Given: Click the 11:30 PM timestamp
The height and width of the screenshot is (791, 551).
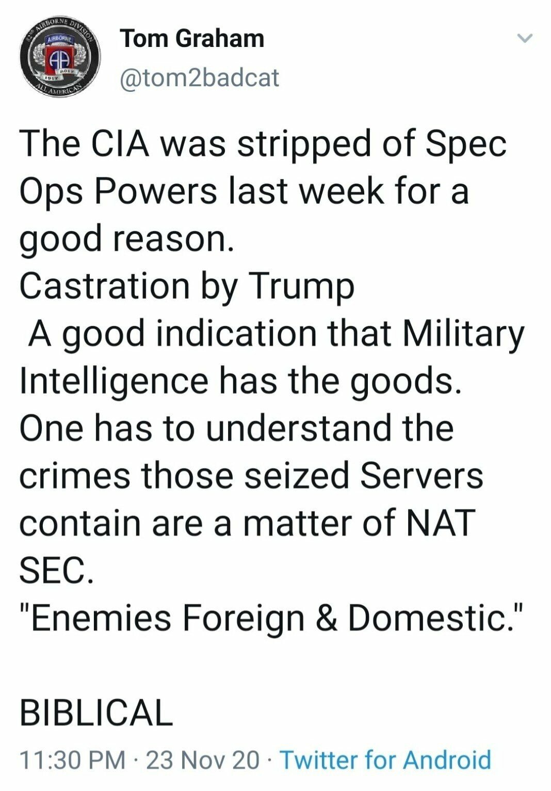Looking at the screenshot, I should point(72,760).
